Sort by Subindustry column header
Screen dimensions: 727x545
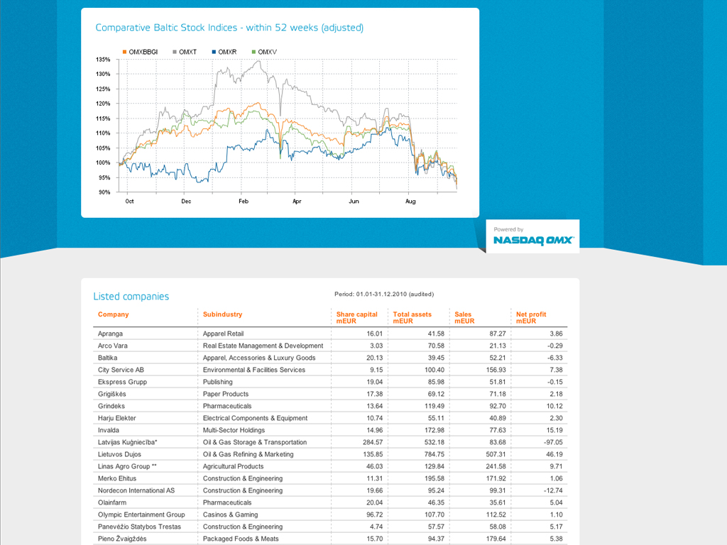pyautogui.click(x=222, y=314)
